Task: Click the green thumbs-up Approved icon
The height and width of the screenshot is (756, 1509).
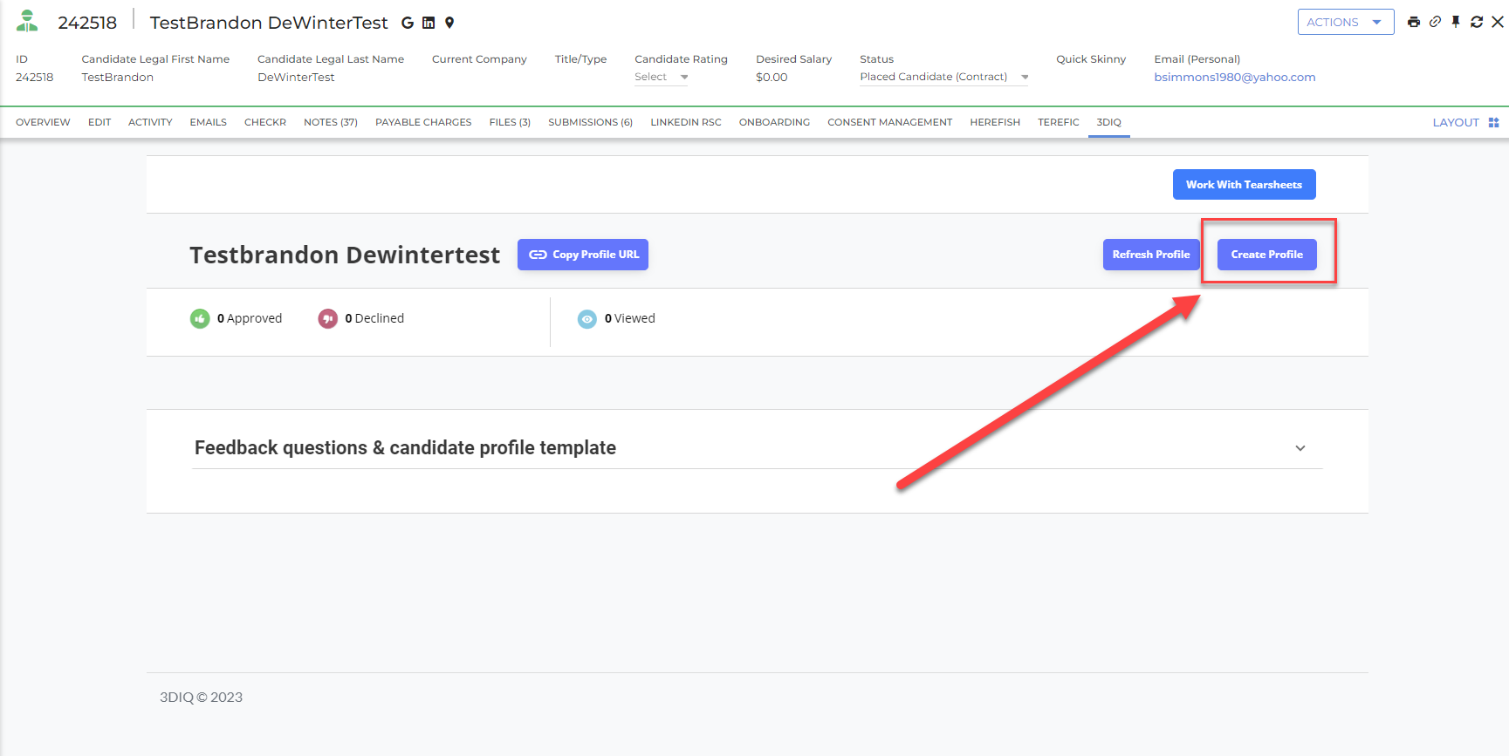Action: (200, 319)
